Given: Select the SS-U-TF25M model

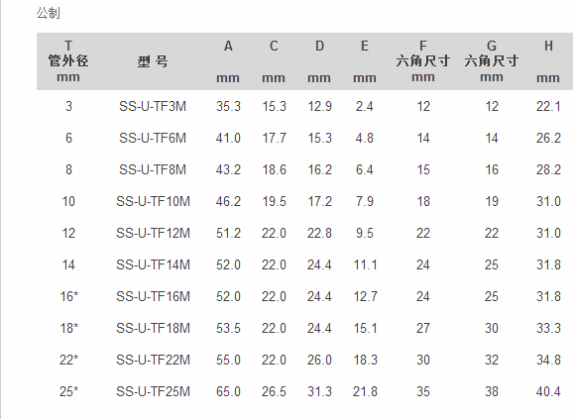Looking at the screenshot, I should [x=153, y=391].
